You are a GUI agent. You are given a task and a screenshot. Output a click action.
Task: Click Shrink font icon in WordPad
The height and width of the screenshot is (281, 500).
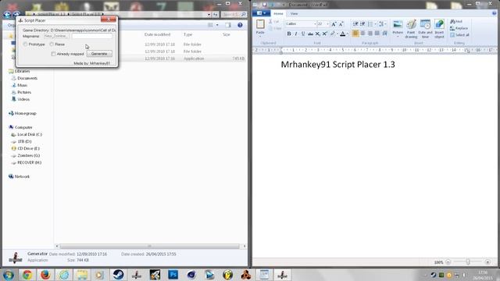[x=341, y=24]
